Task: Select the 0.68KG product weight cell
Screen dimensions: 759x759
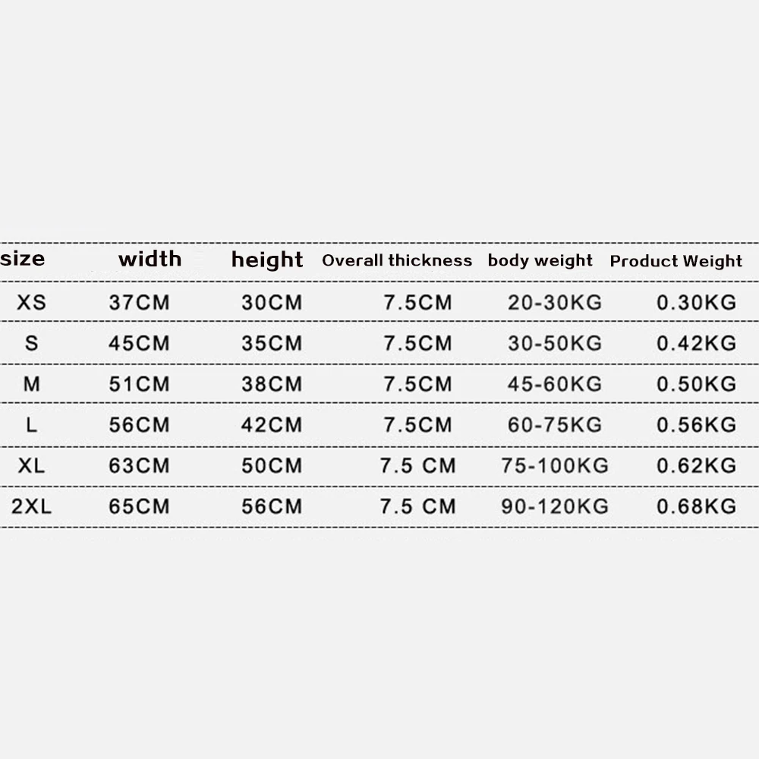Action: [x=696, y=506]
